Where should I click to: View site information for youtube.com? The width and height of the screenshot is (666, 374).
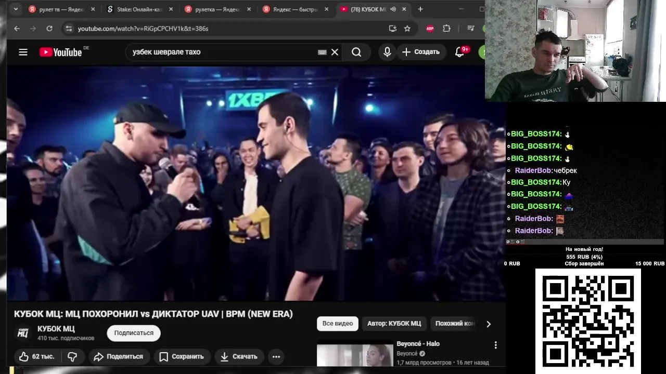(69, 29)
